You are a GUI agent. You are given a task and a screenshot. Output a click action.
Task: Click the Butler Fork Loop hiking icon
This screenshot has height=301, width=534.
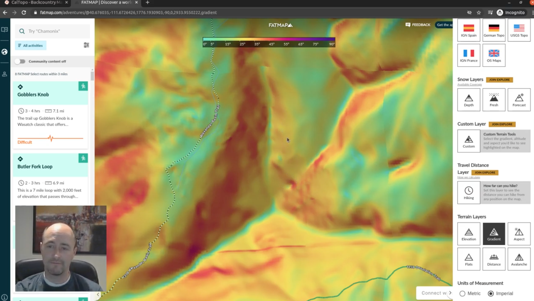tap(83, 158)
